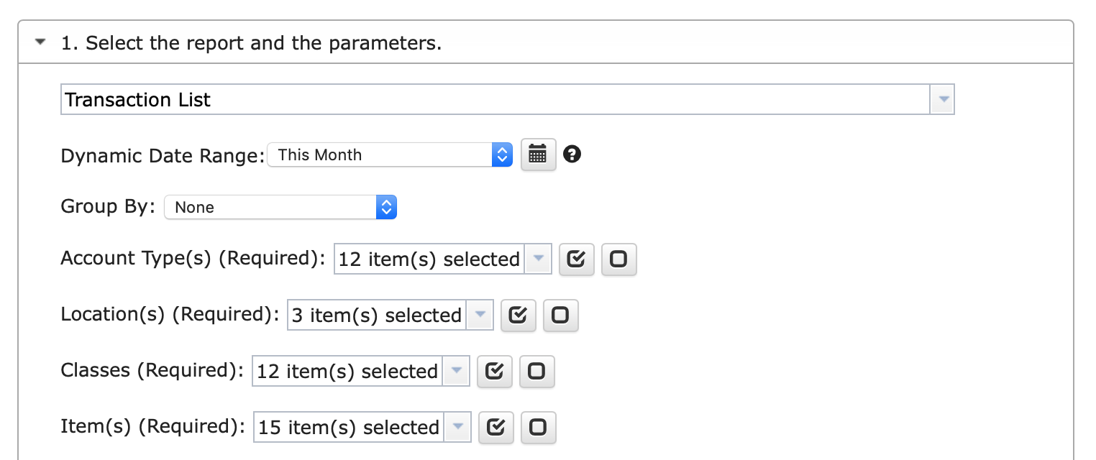1096x460 pixels.
Task: Check all Account Types with checkmark icon
Action: pos(576,259)
